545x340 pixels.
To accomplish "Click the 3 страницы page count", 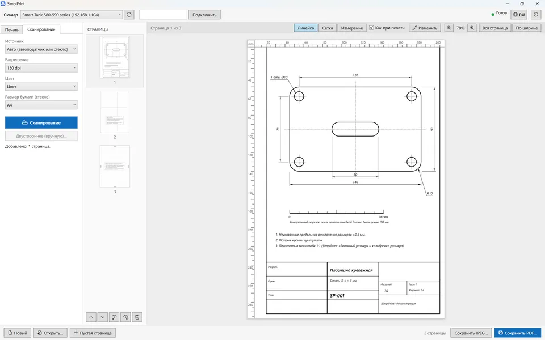I will [x=435, y=333].
